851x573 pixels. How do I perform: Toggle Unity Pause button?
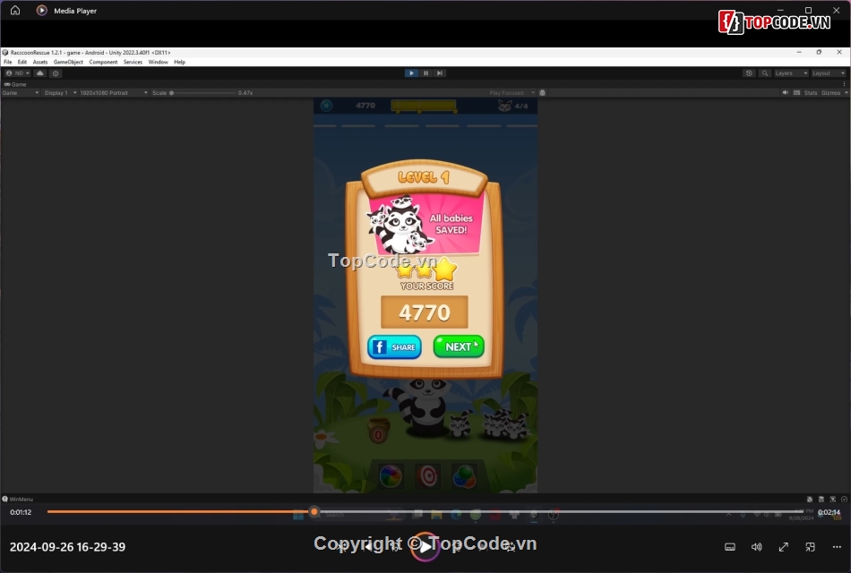(426, 73)
